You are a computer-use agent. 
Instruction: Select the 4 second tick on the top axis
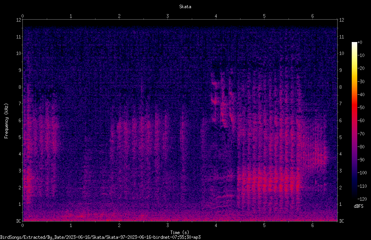[216, 16]
